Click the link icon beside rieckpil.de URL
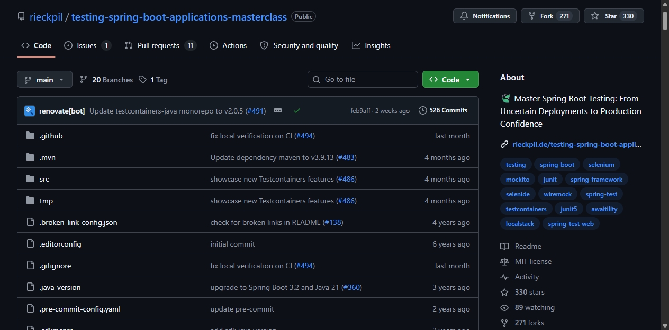 (504, 144)
